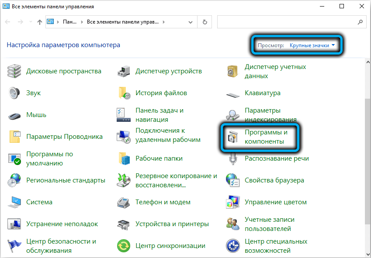The width and height of the screenshot is (371, 258).
Task: Open the 'Устройства и принтеры' link
Action: pos(172,224)
